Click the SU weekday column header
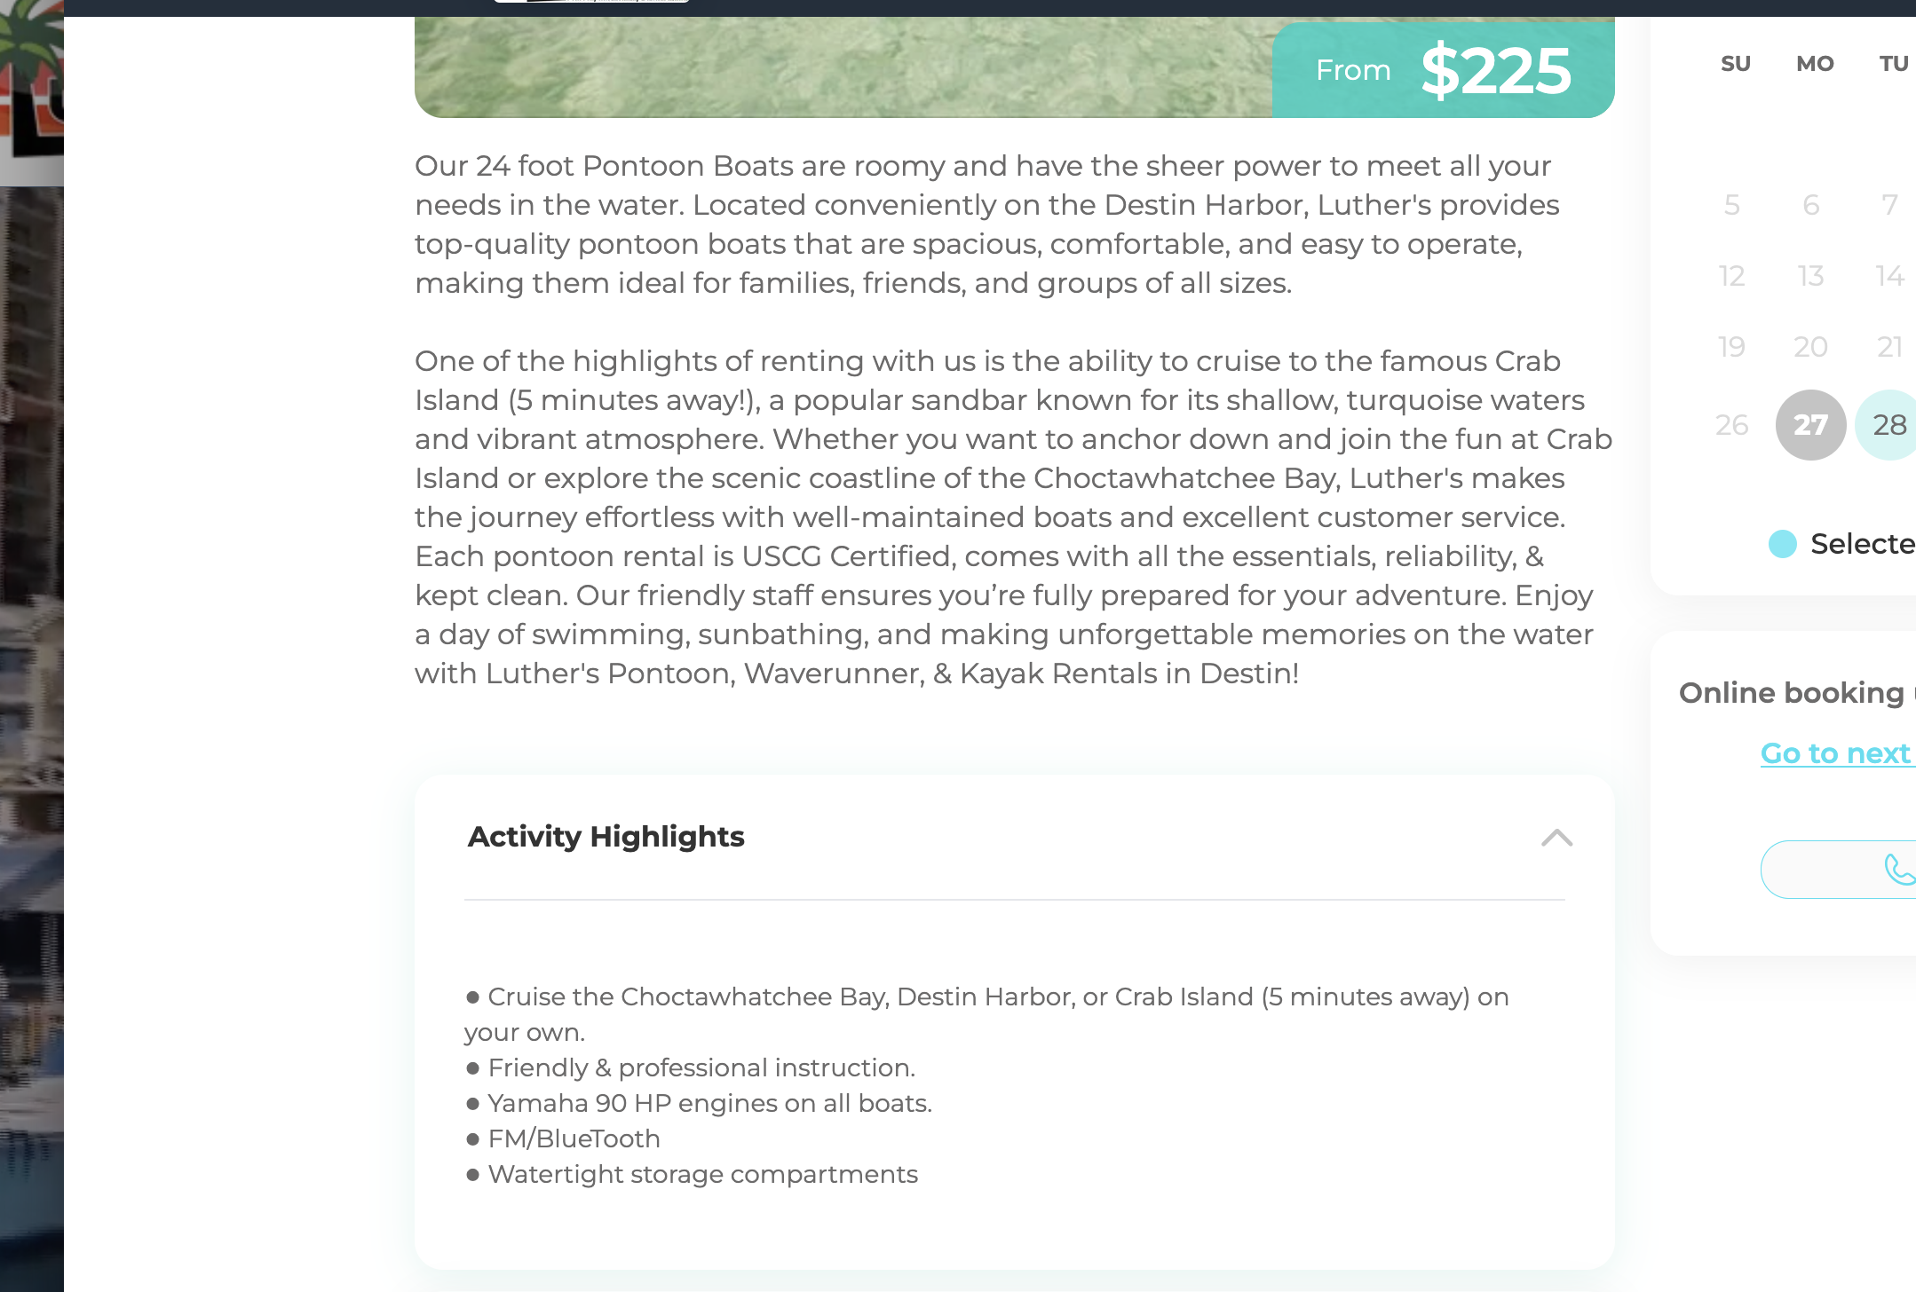1916x1292 pixels. click(1736, 64)
